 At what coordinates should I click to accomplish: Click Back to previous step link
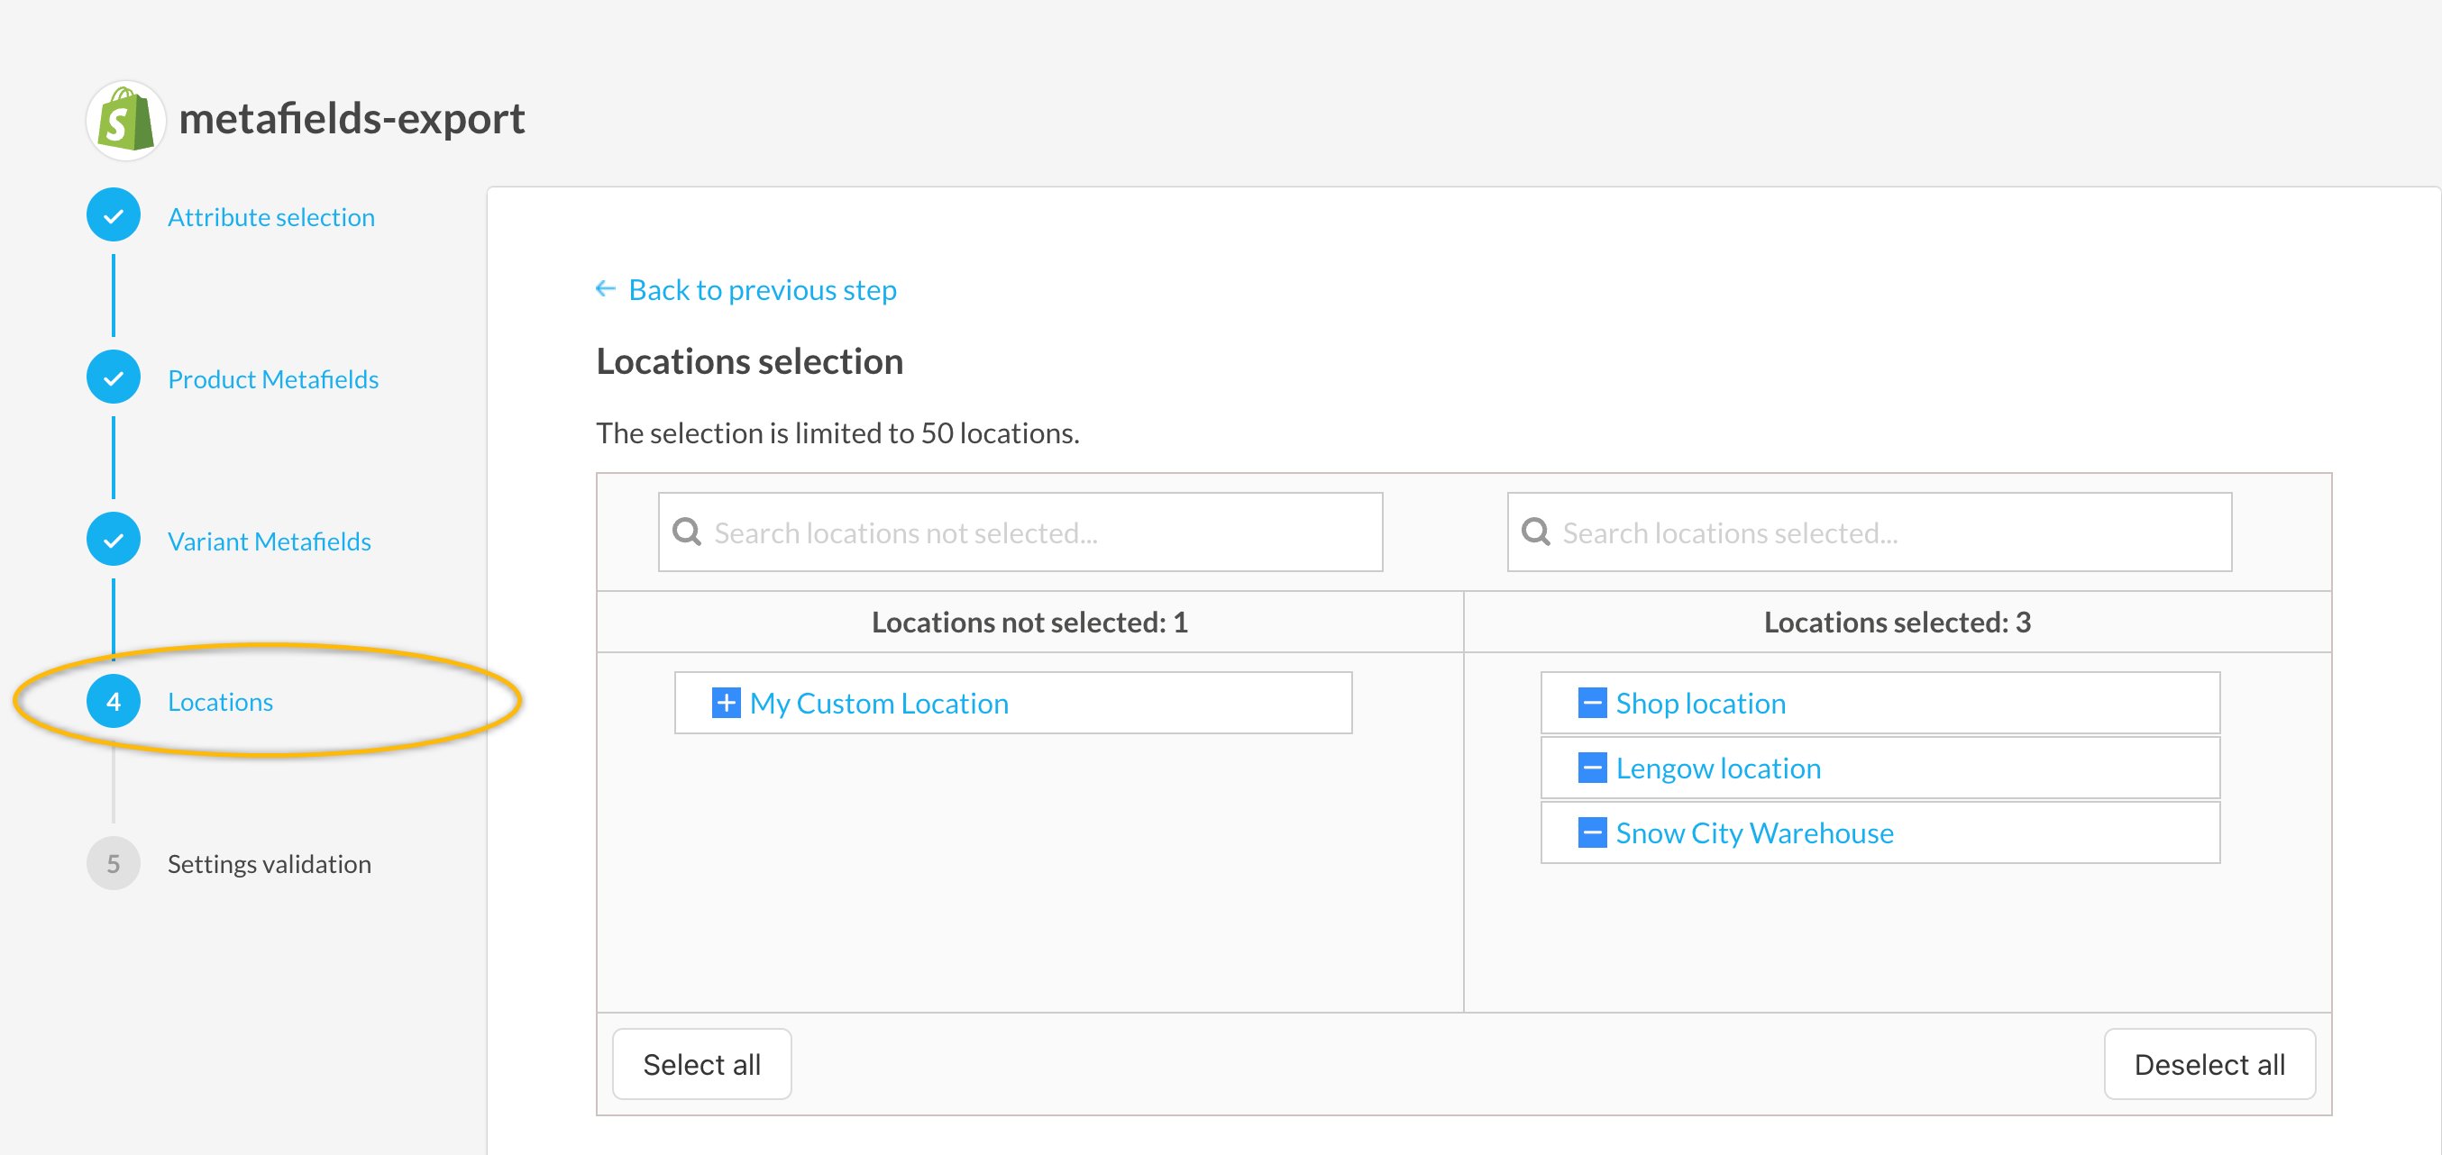(x=763, y=290)
